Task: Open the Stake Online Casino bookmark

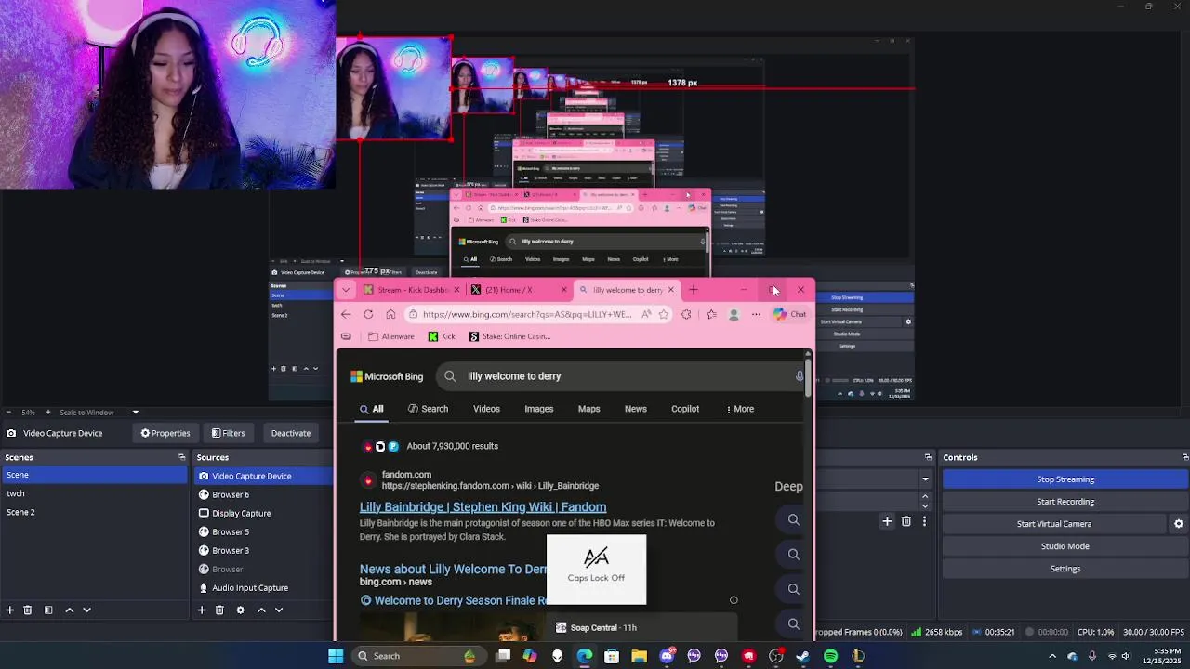Action: tap(510, 336)
